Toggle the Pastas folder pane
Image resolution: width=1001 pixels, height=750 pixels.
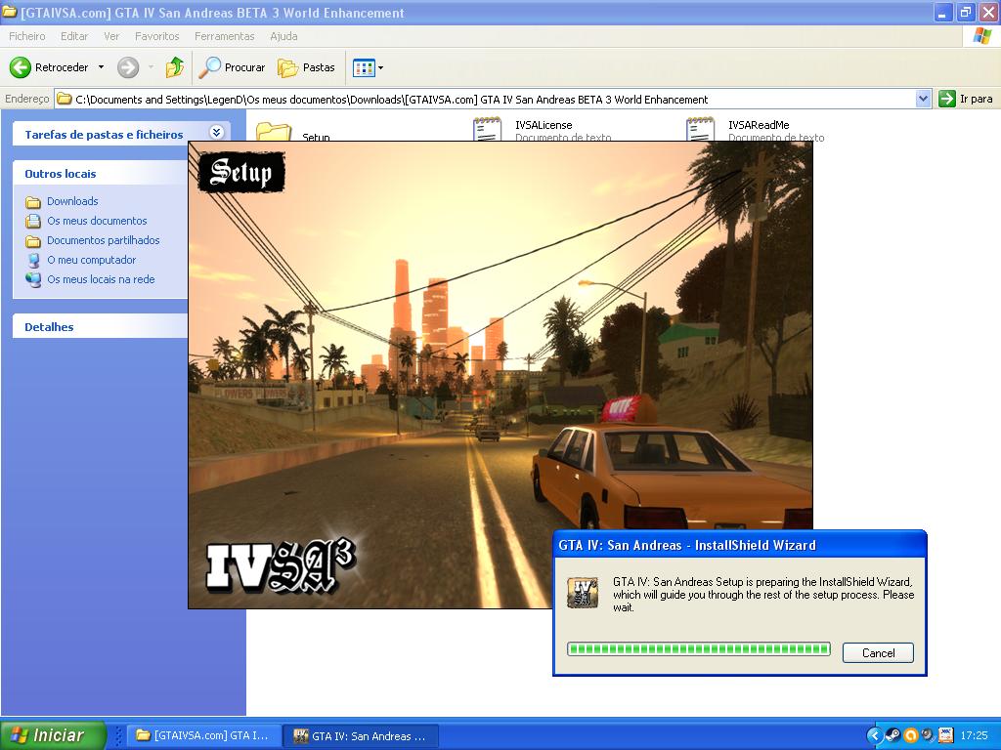[x=306, y=67]
